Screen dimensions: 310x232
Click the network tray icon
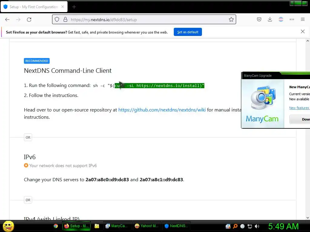[x=250, y=226]
